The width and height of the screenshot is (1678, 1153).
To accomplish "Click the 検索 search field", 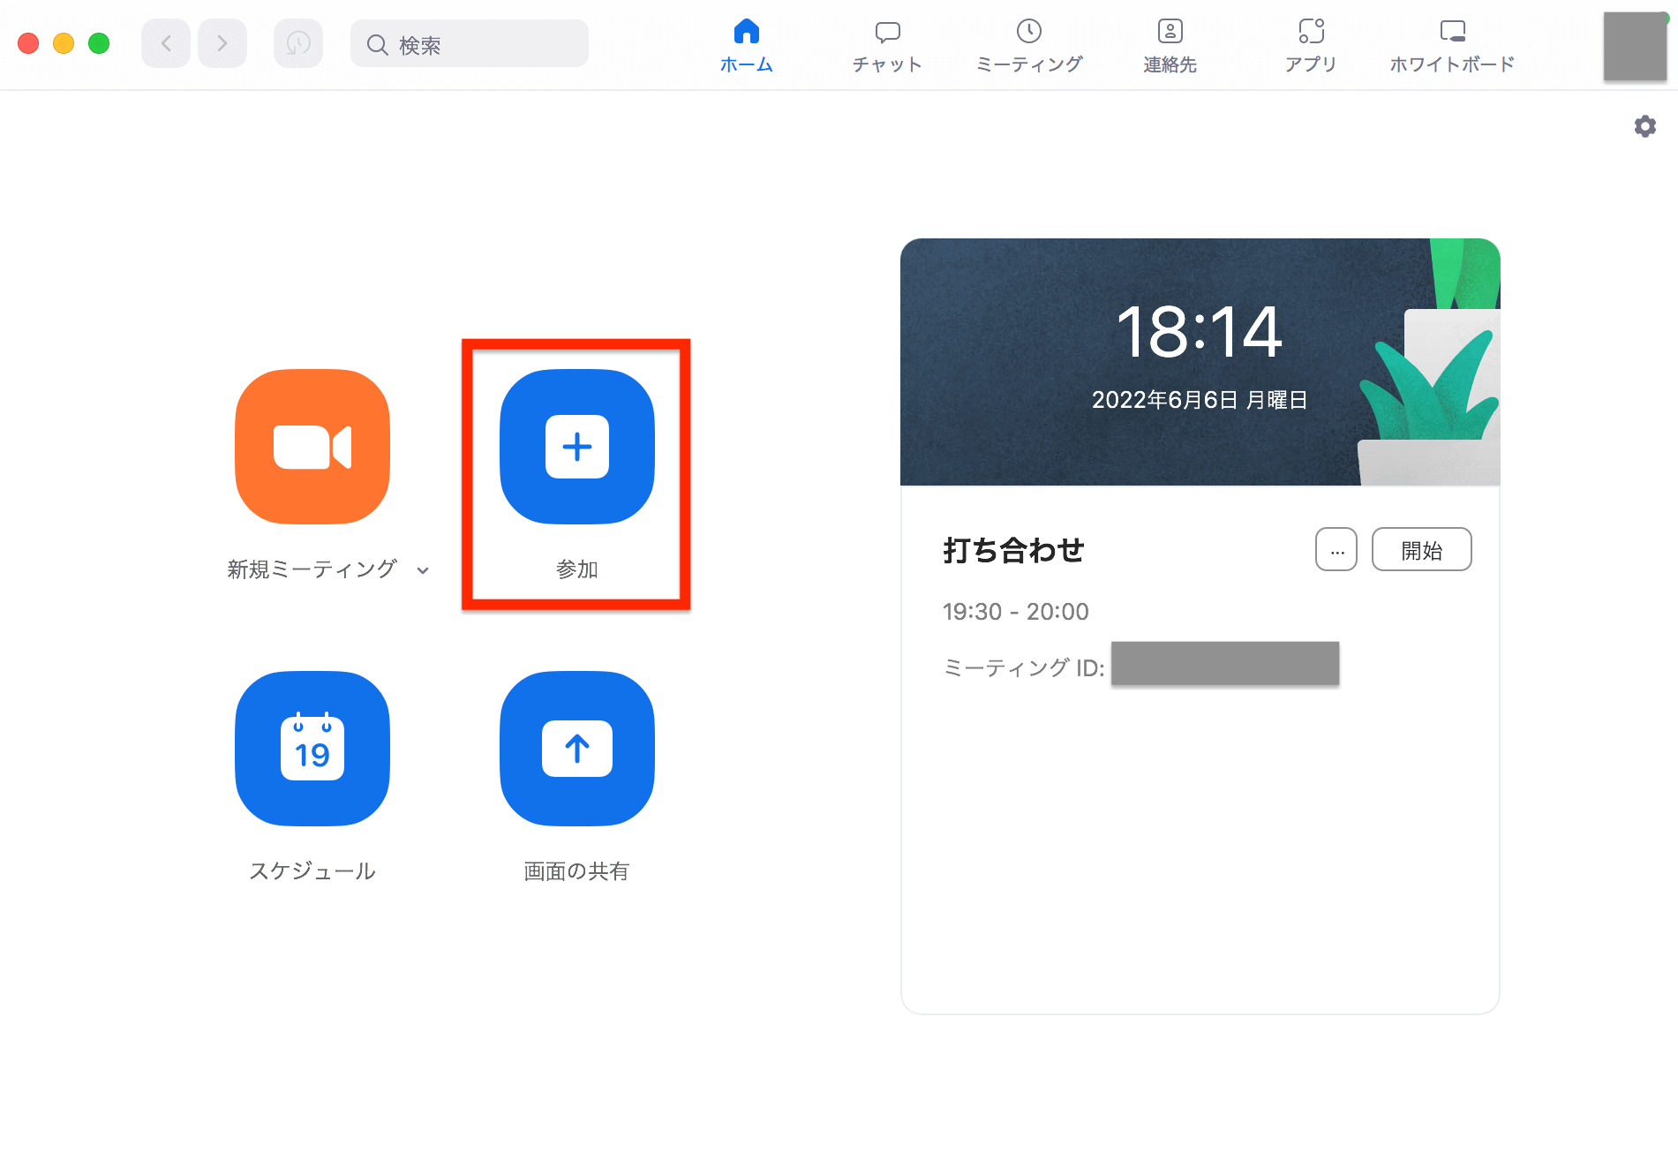I will click(470, 44).
